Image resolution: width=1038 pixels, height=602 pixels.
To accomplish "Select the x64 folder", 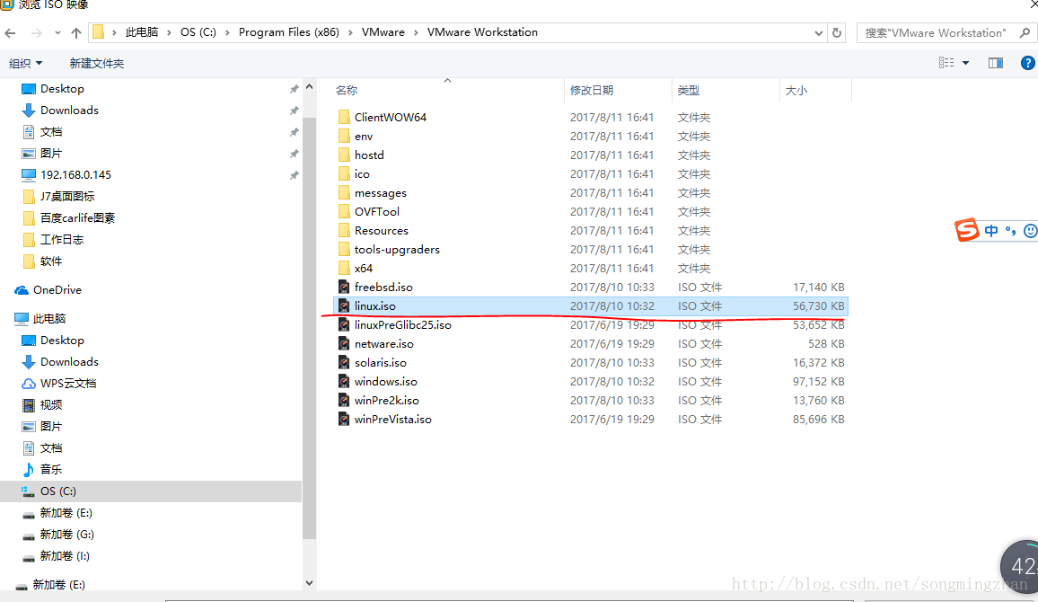I will click(364, 269).
